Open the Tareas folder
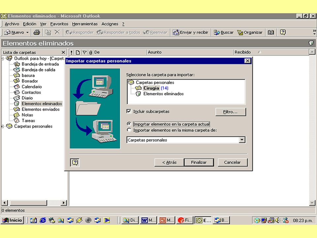 (28, 121)
